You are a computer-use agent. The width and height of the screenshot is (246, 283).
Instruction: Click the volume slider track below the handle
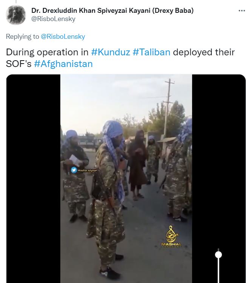[218, 271]
